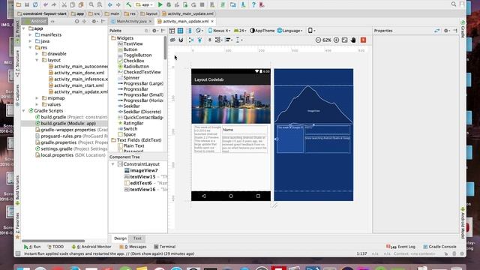Open the Messages tool window
The width and height of the screenshot is (480, 270).
pyautogui.click(x=133, y=247)
